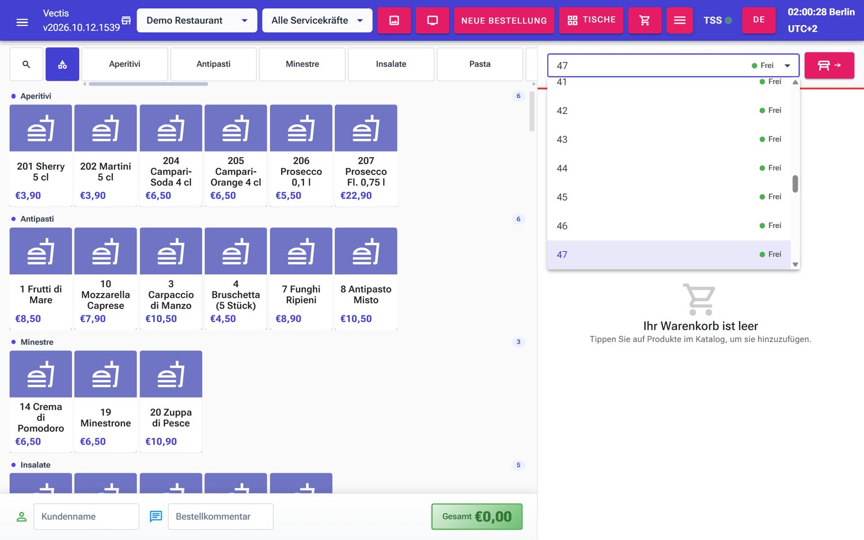
Task: Open the Demo Restaurant dropdown
Action: [x=197, y=21]
